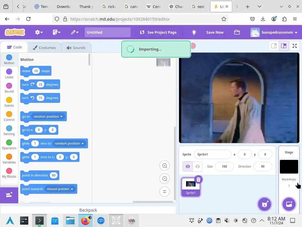
Task: Select the Sensing block category
Action: (x=9, y=130)
